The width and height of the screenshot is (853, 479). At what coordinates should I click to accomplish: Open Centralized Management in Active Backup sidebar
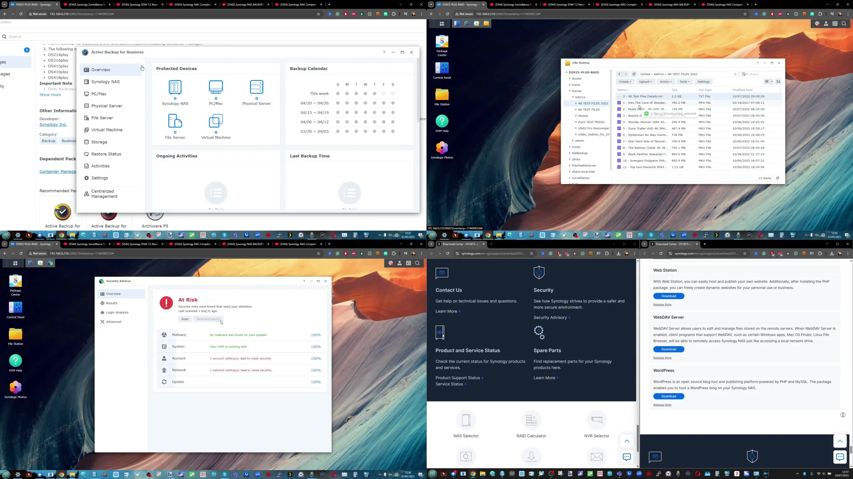pyautogui.click(x=111, y=194)
